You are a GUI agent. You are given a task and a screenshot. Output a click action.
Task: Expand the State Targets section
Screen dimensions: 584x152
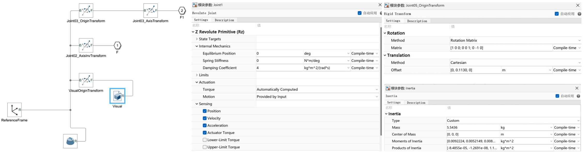point(197,39)
